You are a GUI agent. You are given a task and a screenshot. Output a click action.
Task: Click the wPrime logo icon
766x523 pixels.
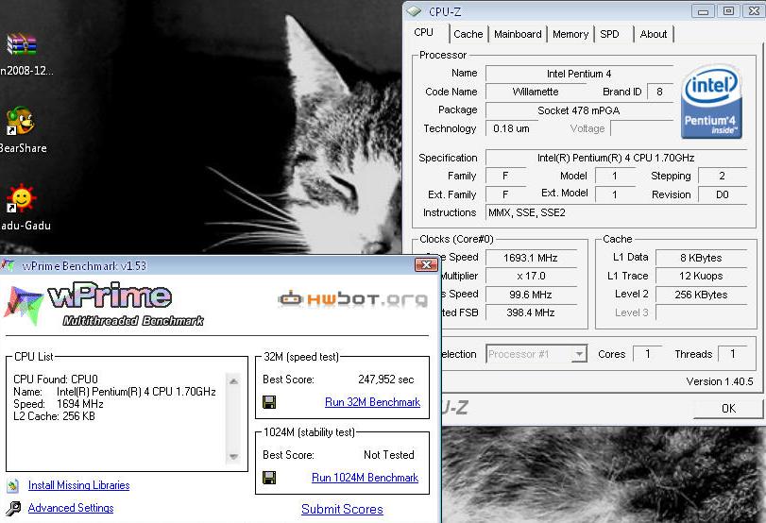pyautogui.click(x=23, y=306)
